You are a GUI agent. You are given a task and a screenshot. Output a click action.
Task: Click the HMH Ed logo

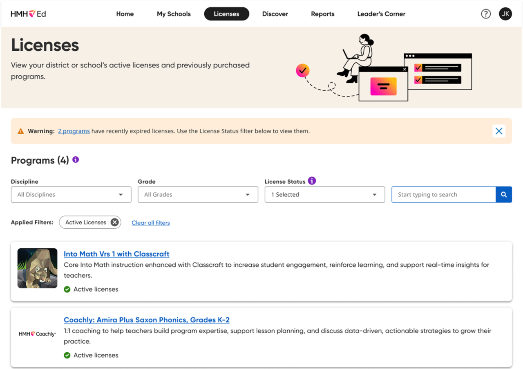tap(28, 14)
